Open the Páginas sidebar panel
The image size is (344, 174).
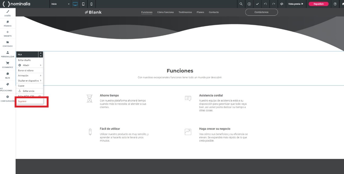(x=7, y=23)
